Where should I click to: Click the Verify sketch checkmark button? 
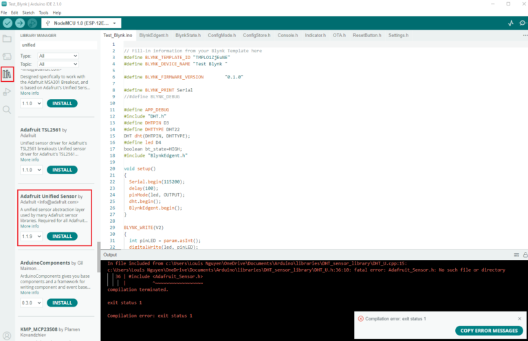(x=8, y=23)
